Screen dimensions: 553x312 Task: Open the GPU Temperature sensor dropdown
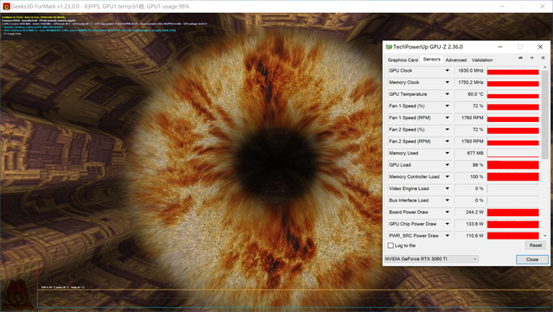pos(448,94)
